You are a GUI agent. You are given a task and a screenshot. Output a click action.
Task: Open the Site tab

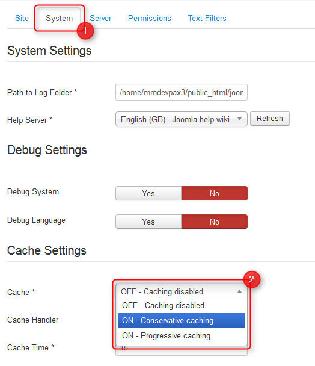(x=22, y=18)
